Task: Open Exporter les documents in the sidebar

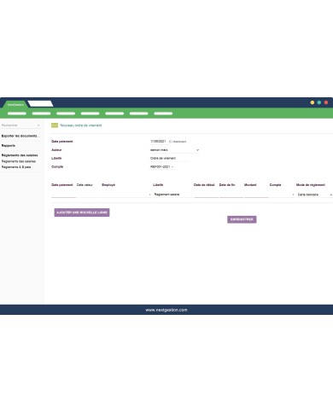Action: tap(20, 136)
